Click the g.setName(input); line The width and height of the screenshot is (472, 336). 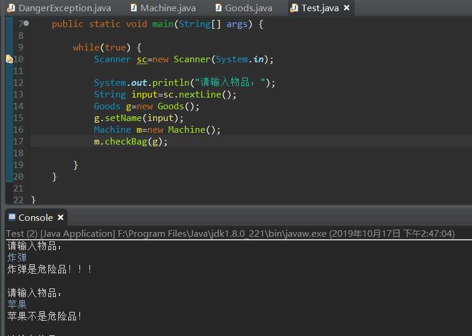pyautogui.click(x=139, y=118)
